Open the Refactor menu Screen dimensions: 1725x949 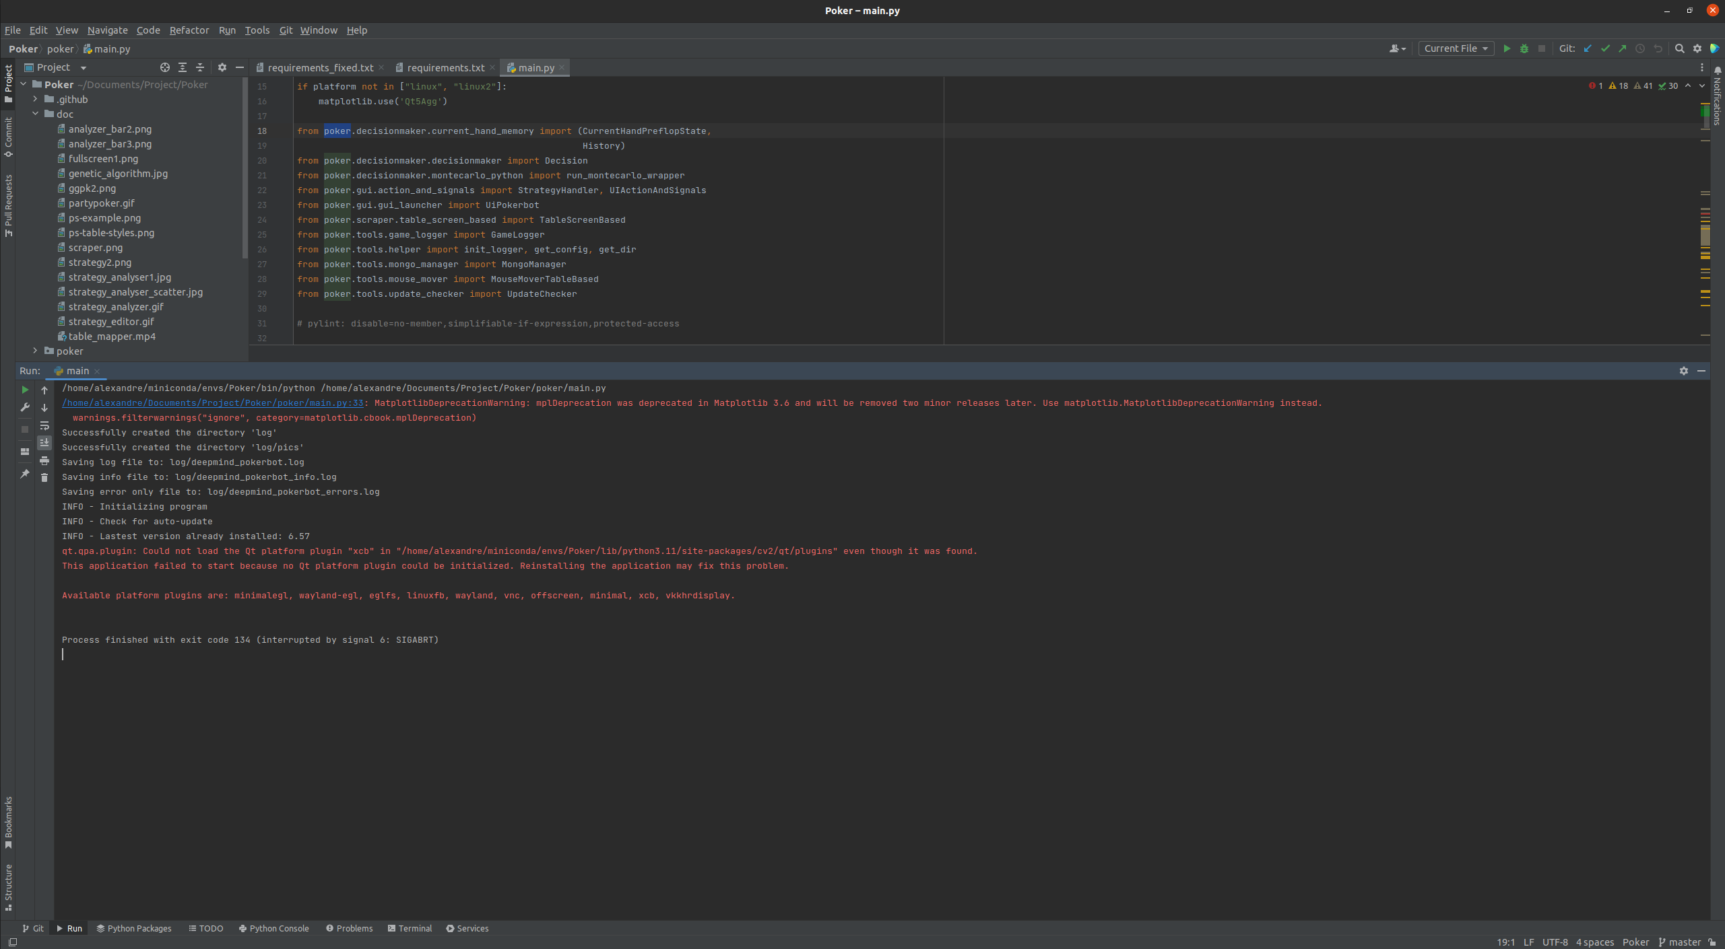coord(189,30)
